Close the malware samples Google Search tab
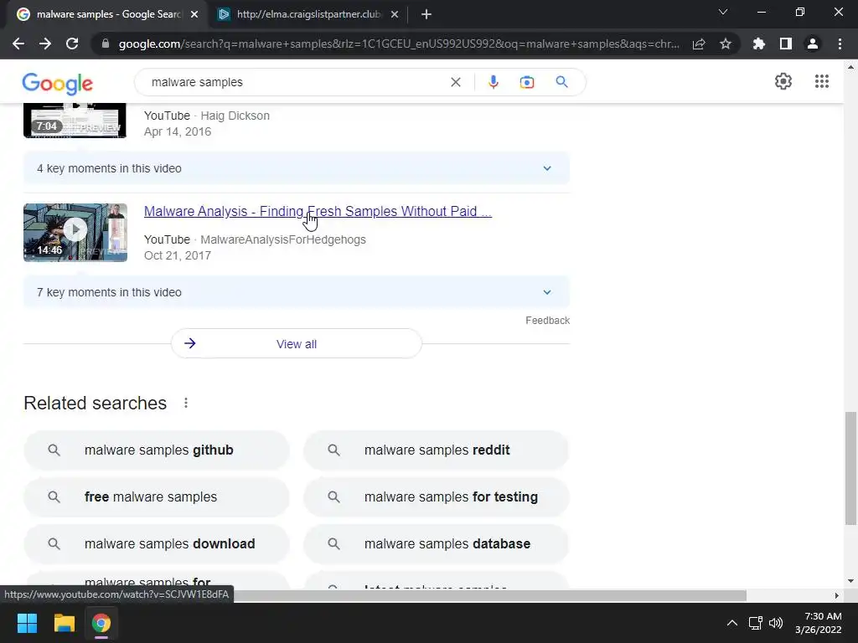858x643 pixels. point(194,14)
